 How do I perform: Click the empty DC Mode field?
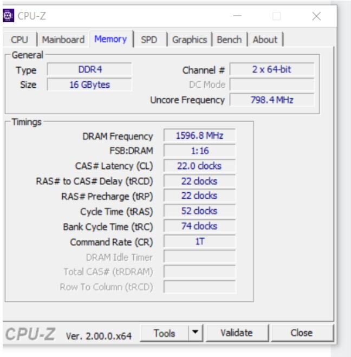pyautogui.click(x=272, y=85)
